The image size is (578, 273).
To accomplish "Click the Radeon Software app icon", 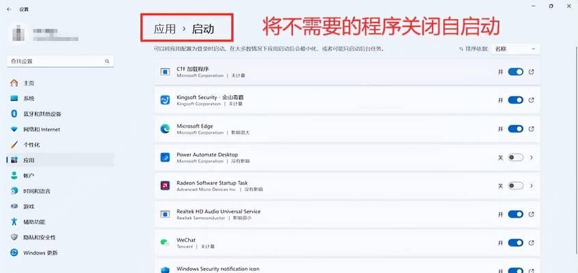I will pos(165,186).
